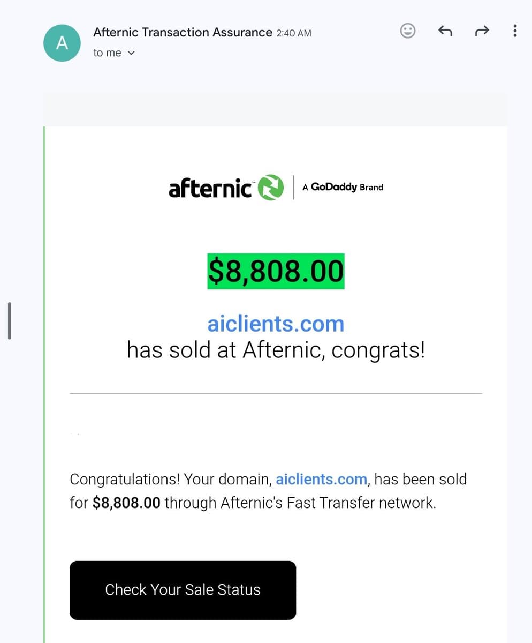Tap the sender's teal 'A' avatar
This screenshot has height=643, width=532.
tap(62, 43)
